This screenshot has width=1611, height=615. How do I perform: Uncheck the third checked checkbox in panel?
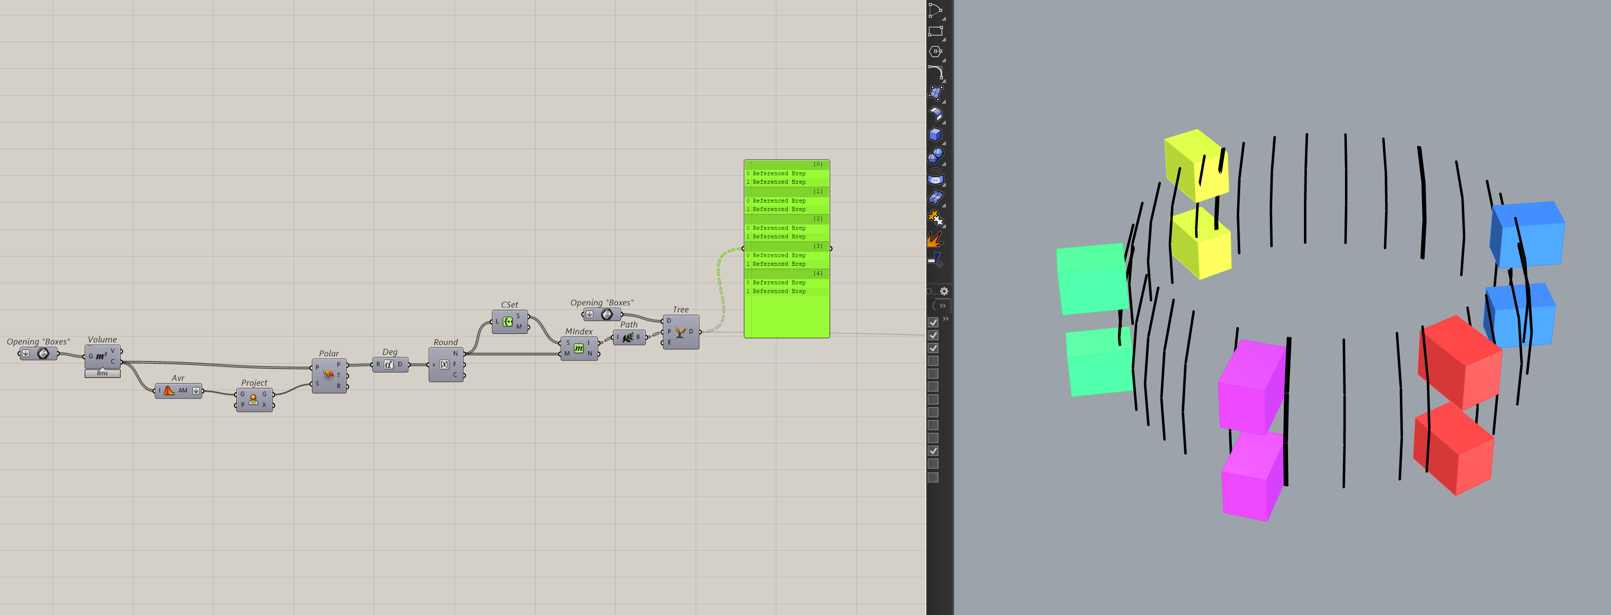(x=933, y=348)
